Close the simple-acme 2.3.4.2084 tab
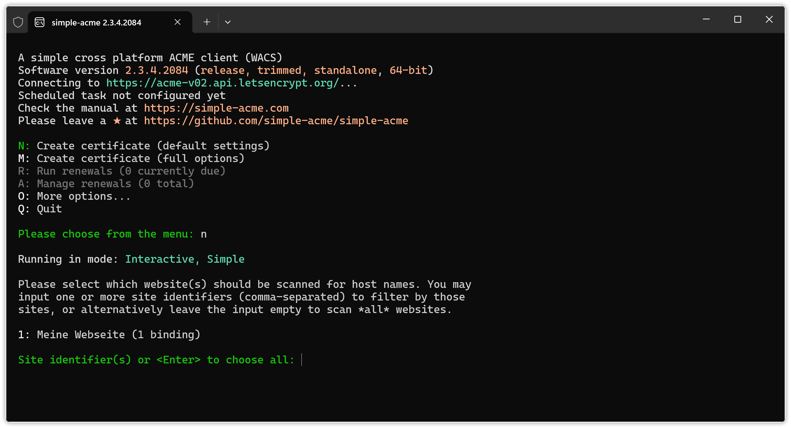 [177, 22]
